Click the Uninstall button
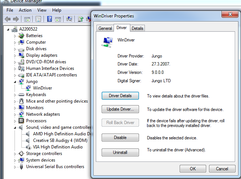This screenshot has width=241, height=179. click(x=120, y=152)
